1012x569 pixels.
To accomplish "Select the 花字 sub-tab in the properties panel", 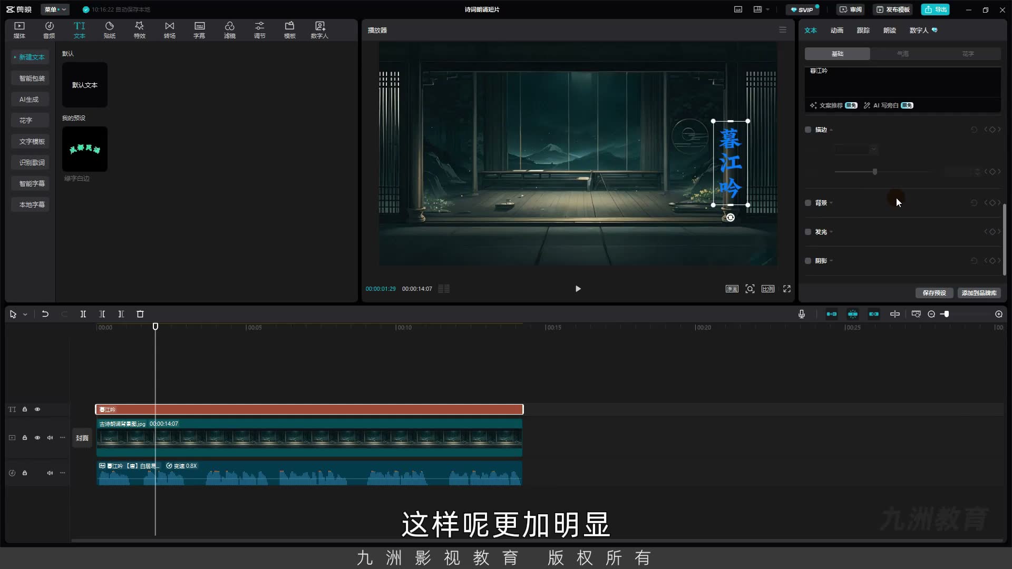I will pos(968,54).
